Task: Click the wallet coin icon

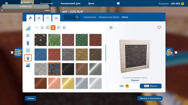Action: point(182,3)
